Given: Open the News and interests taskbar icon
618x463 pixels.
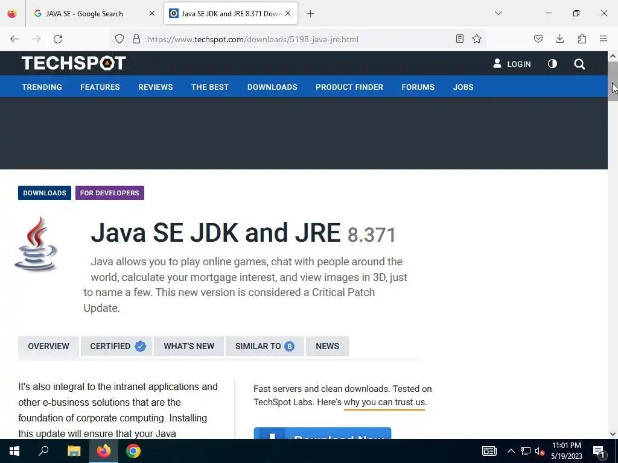Looking at the screenshot, I should (x=489, y=451).
